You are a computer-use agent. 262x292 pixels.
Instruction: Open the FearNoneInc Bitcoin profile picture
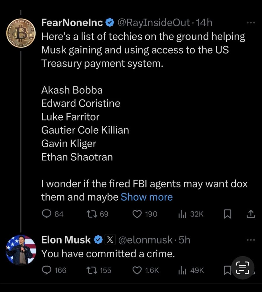(21, 33)
